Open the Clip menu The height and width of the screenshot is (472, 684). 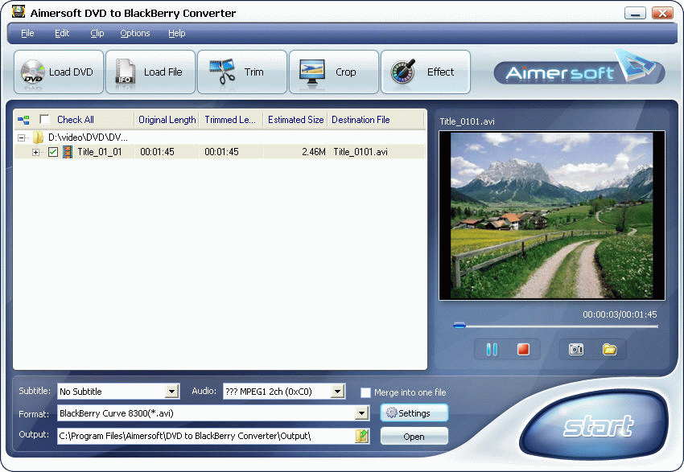pyautogui.click(x=97, y=33)
